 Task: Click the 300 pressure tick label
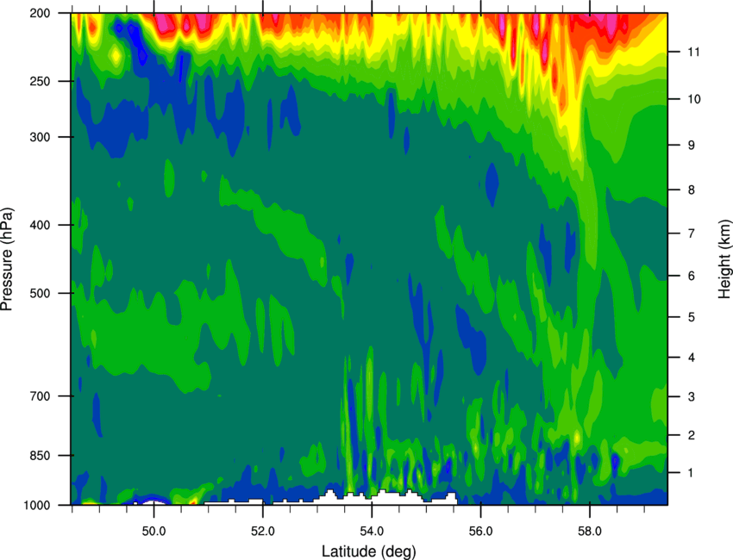click(40, 137)
